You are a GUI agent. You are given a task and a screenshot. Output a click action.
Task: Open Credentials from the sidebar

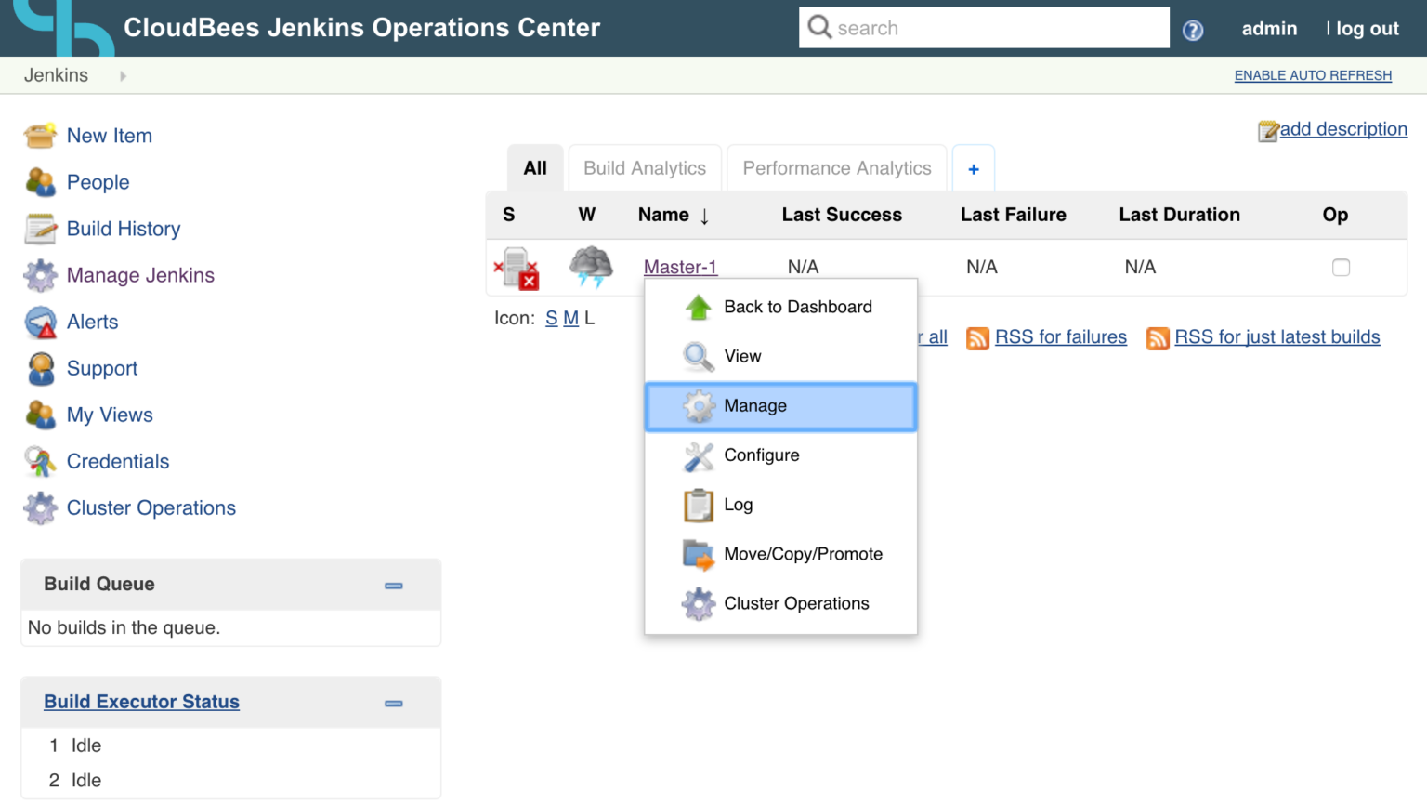[x=117, y=461]
